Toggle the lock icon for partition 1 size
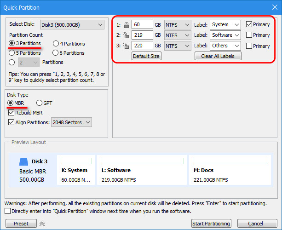282x230 pixels. (x=127, y=25)
